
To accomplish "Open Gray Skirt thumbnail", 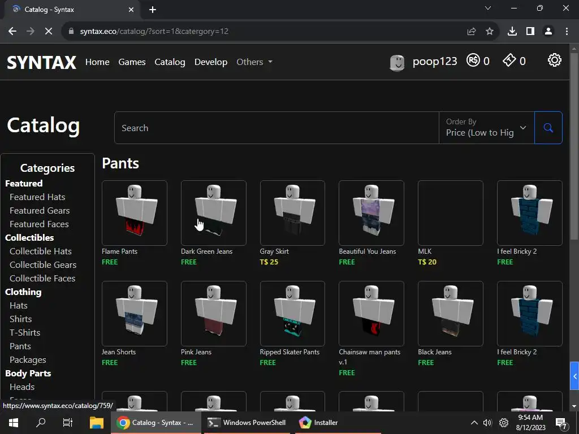I will coord(292,213).
